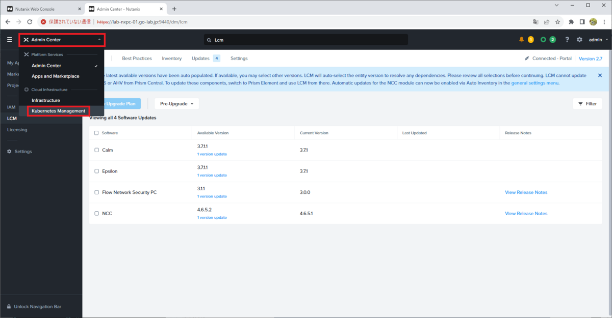
Task: Click Flow Network Security 1 version update
Action: [212, 196]
